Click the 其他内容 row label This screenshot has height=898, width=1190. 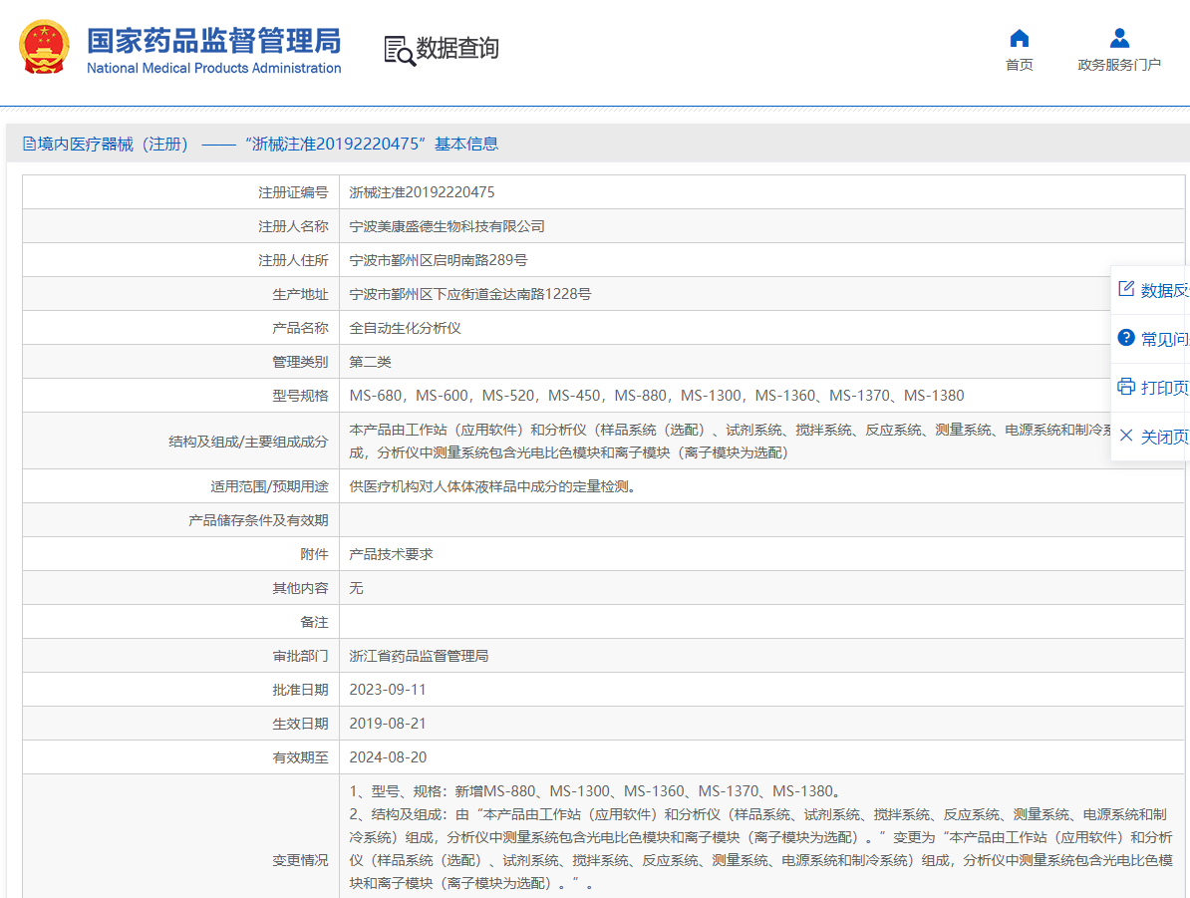click(x=301, y=588)
